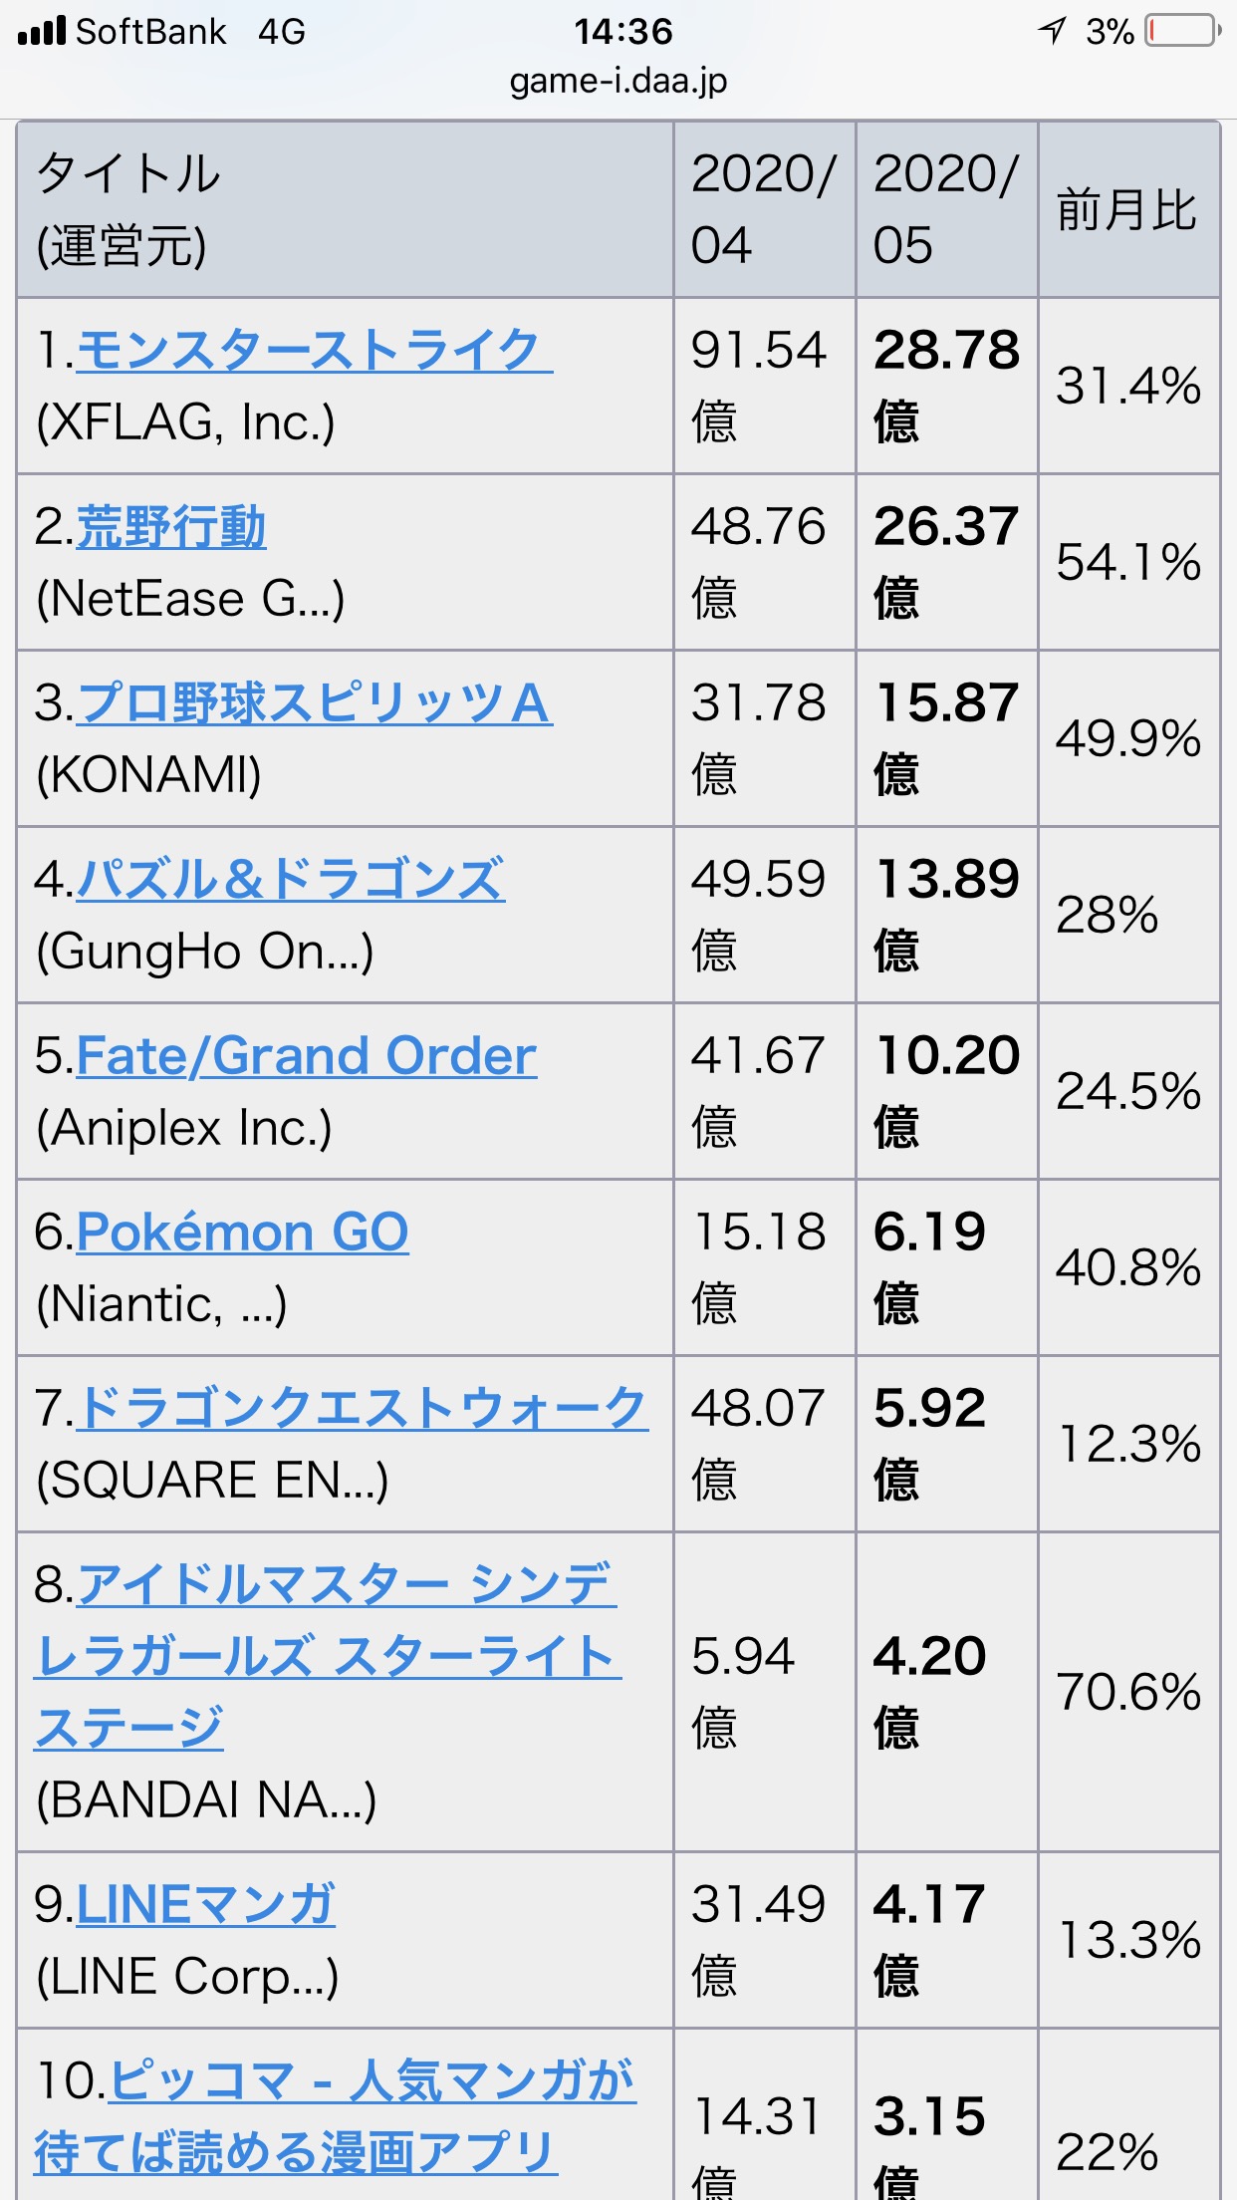
Task: Tap the battery icon in status bar
Action: (x=1182, y=31)
